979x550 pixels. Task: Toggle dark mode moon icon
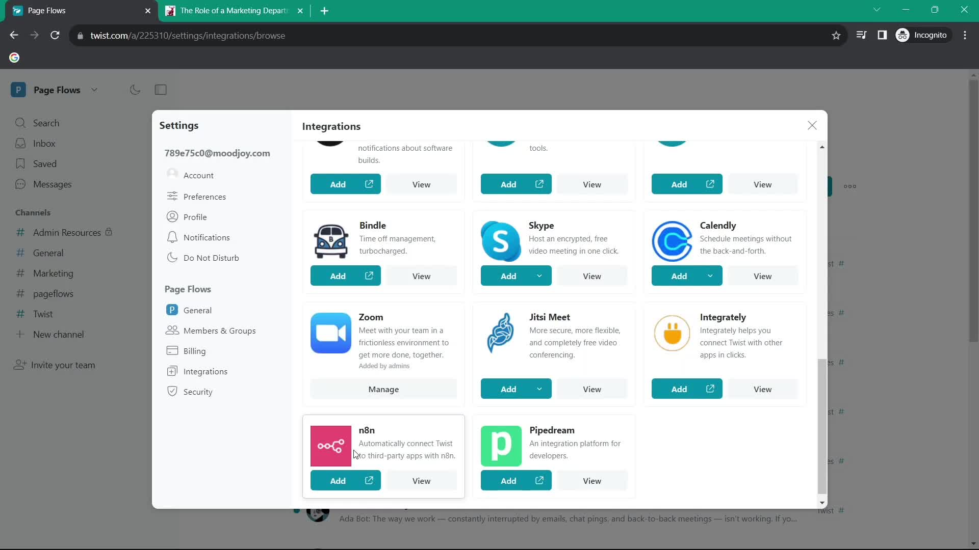click(x=135, y=90)
